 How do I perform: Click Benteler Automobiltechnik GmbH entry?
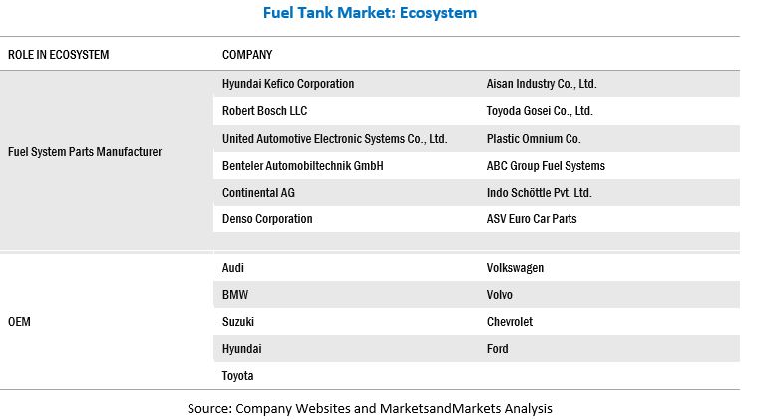pos(302,166)
